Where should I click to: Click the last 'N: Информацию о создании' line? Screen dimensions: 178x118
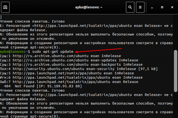point(86,112)
